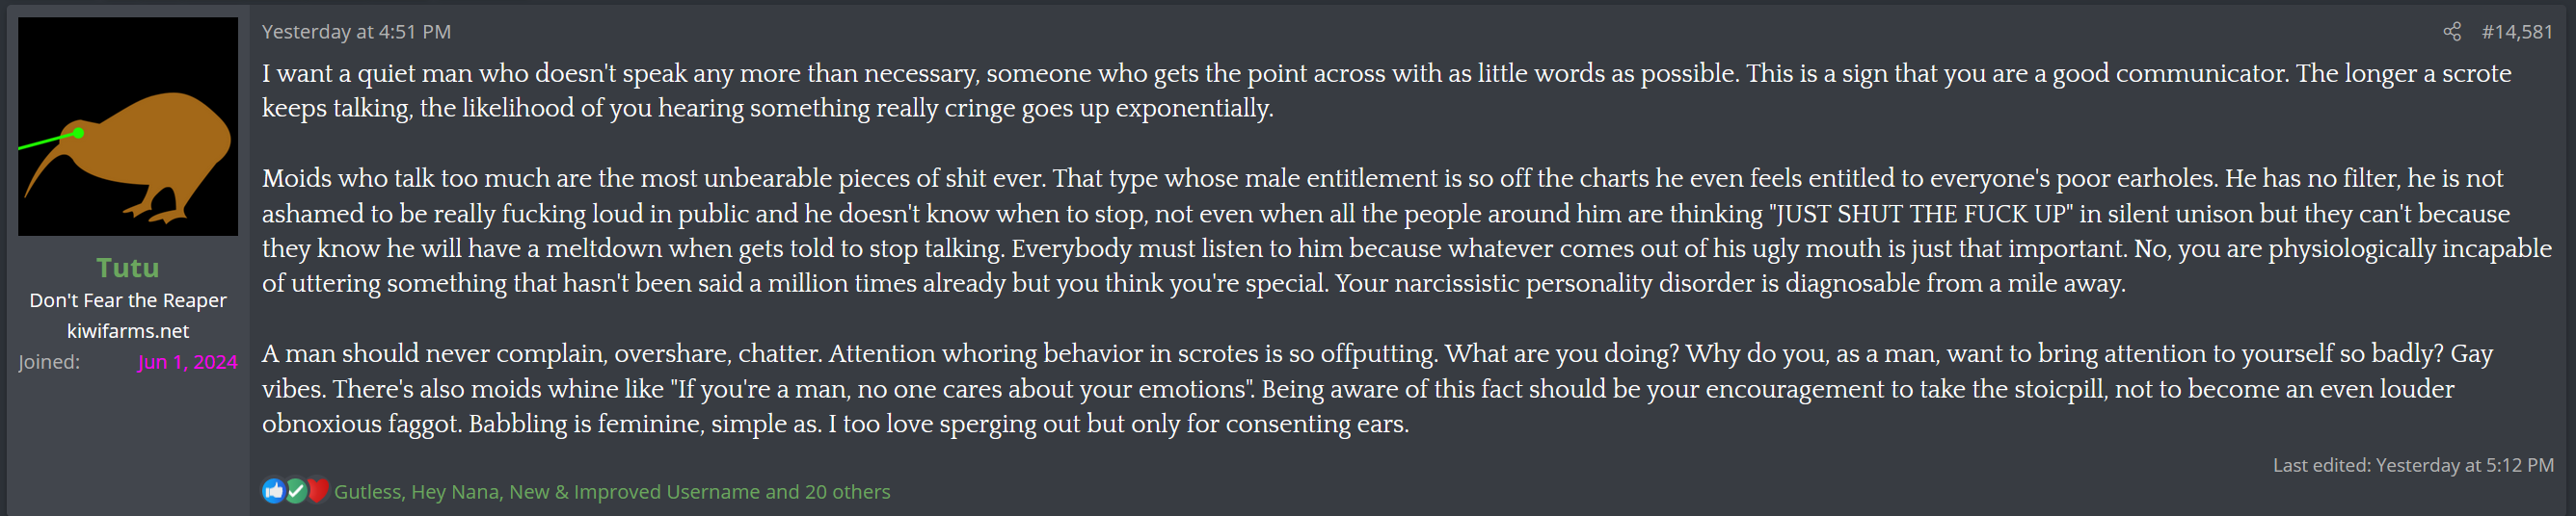
Task: Click the share icon beside the post number
Action: point(2451,32)
